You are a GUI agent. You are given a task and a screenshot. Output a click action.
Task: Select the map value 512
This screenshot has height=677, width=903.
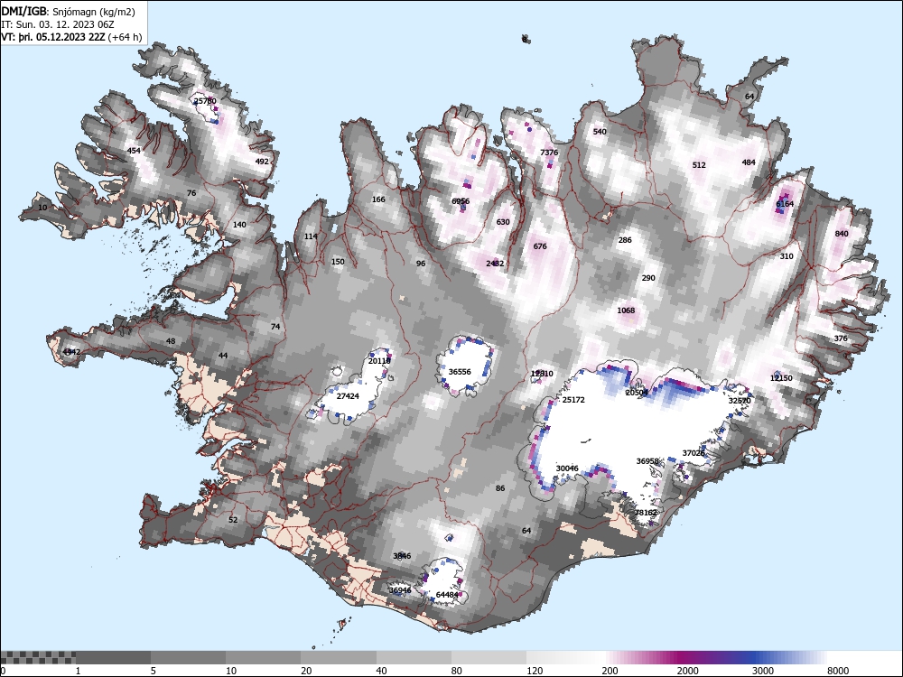(x=699, y=165)
